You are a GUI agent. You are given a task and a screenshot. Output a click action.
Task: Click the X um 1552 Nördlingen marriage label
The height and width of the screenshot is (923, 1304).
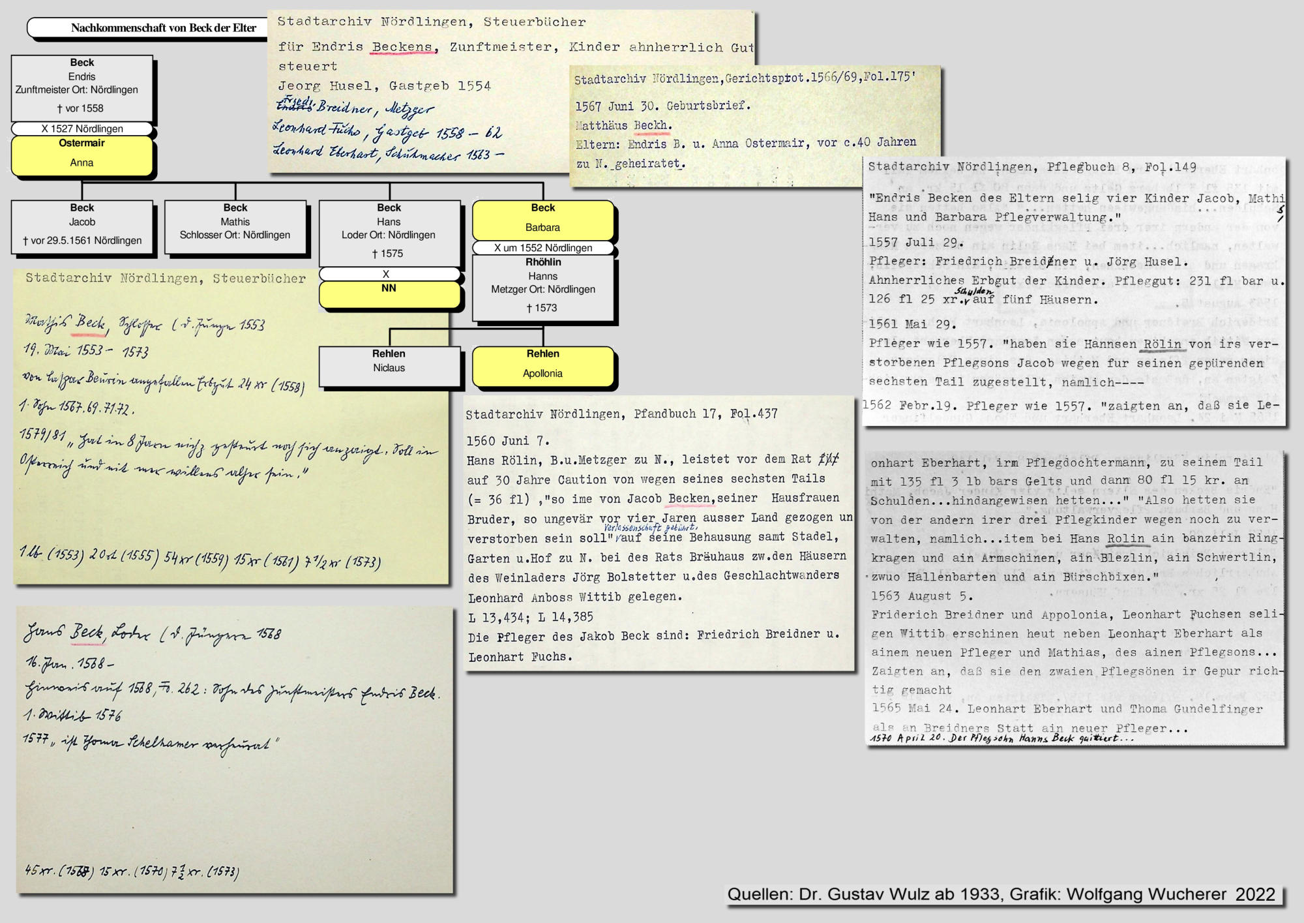[x=542, y=248]
